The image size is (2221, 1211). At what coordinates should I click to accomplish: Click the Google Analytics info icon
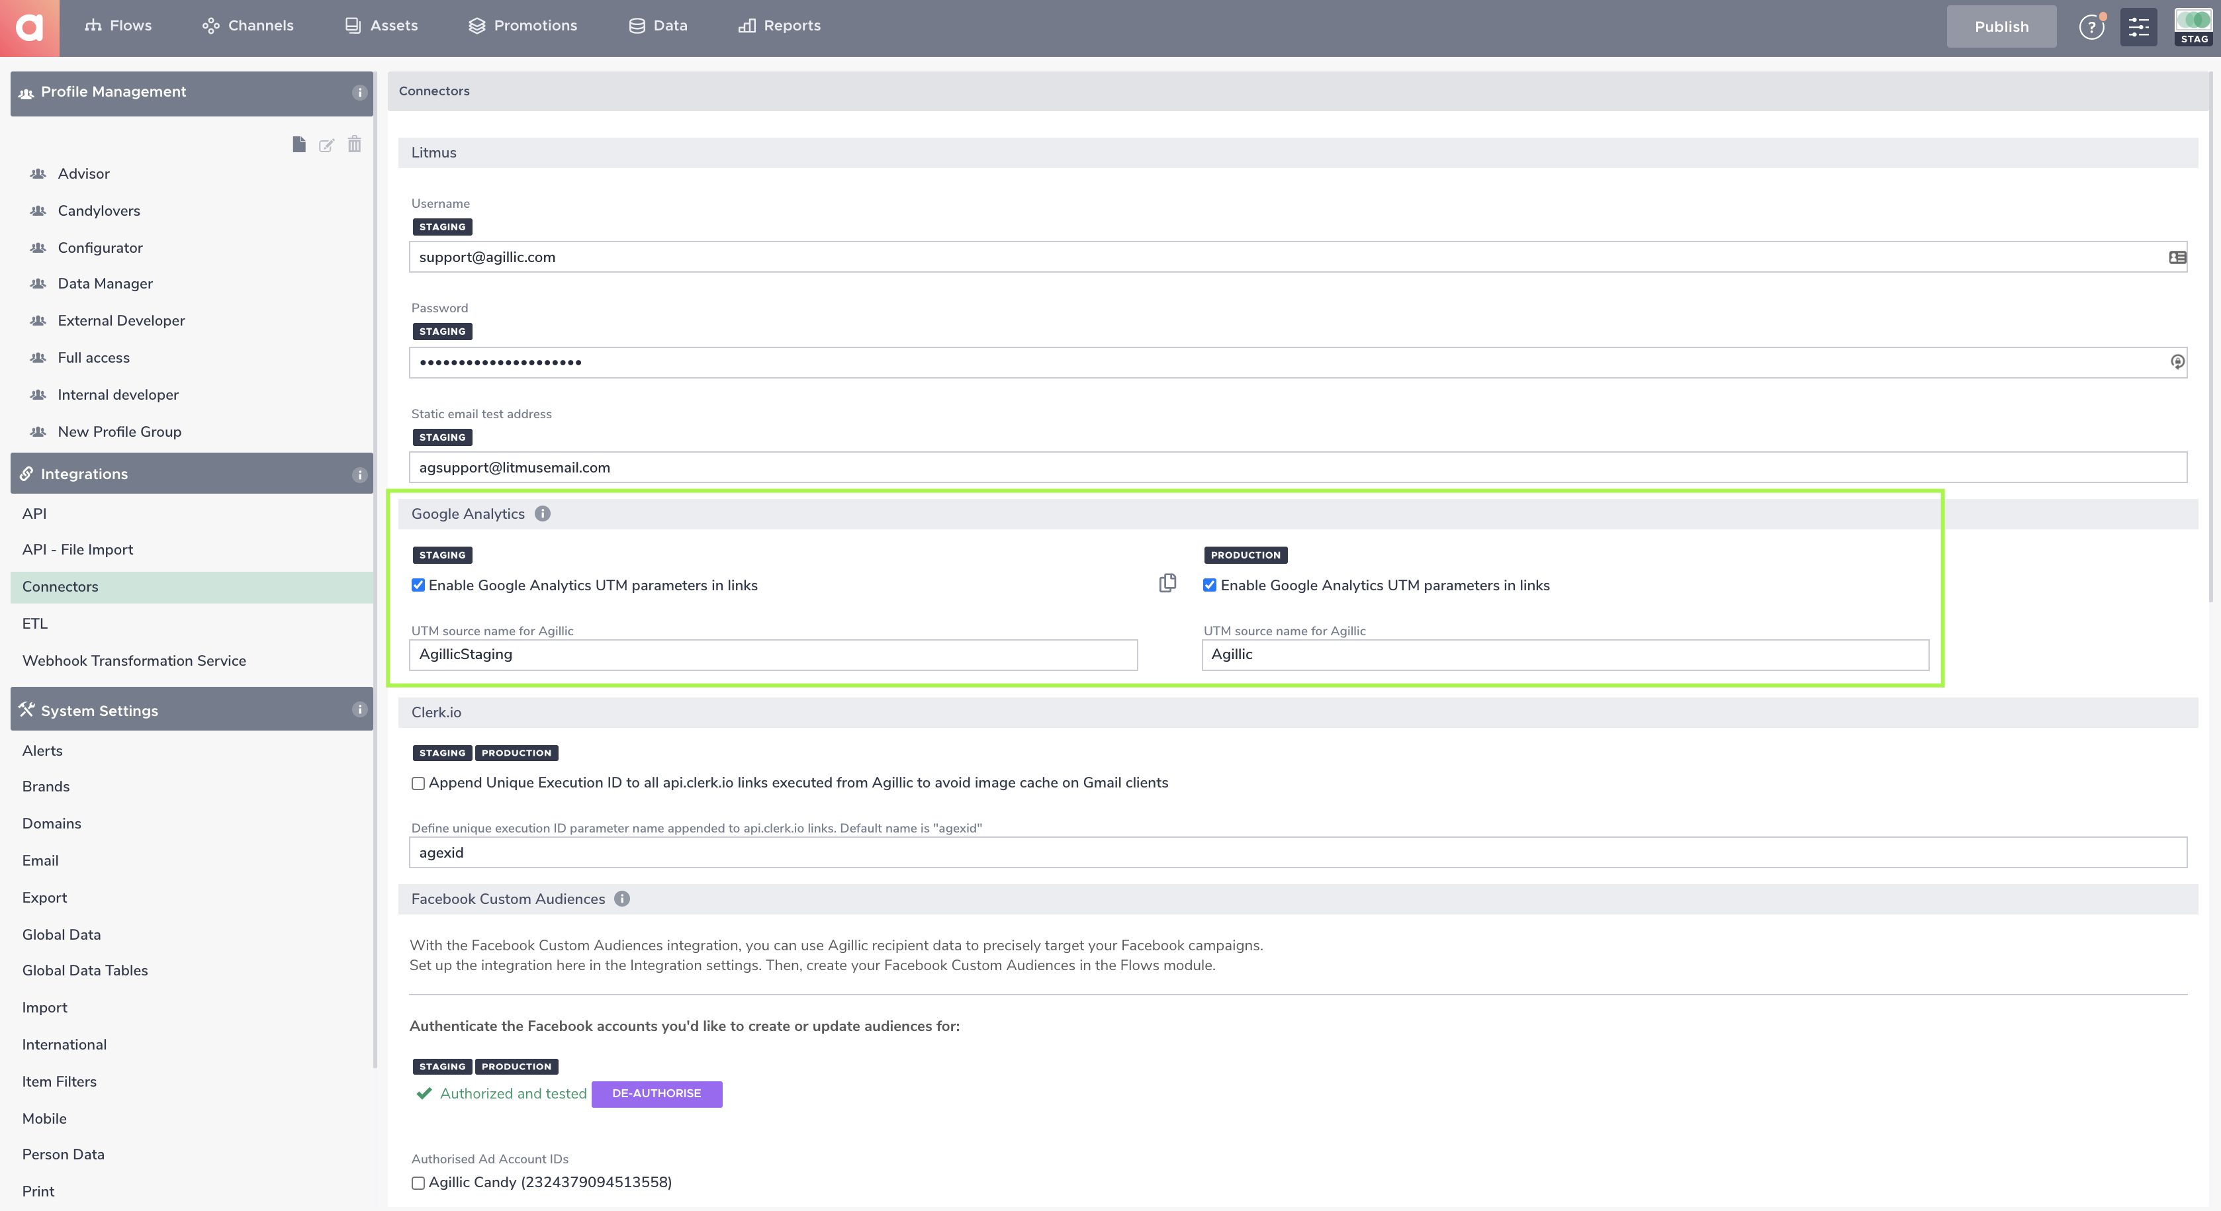coord(542,514)
